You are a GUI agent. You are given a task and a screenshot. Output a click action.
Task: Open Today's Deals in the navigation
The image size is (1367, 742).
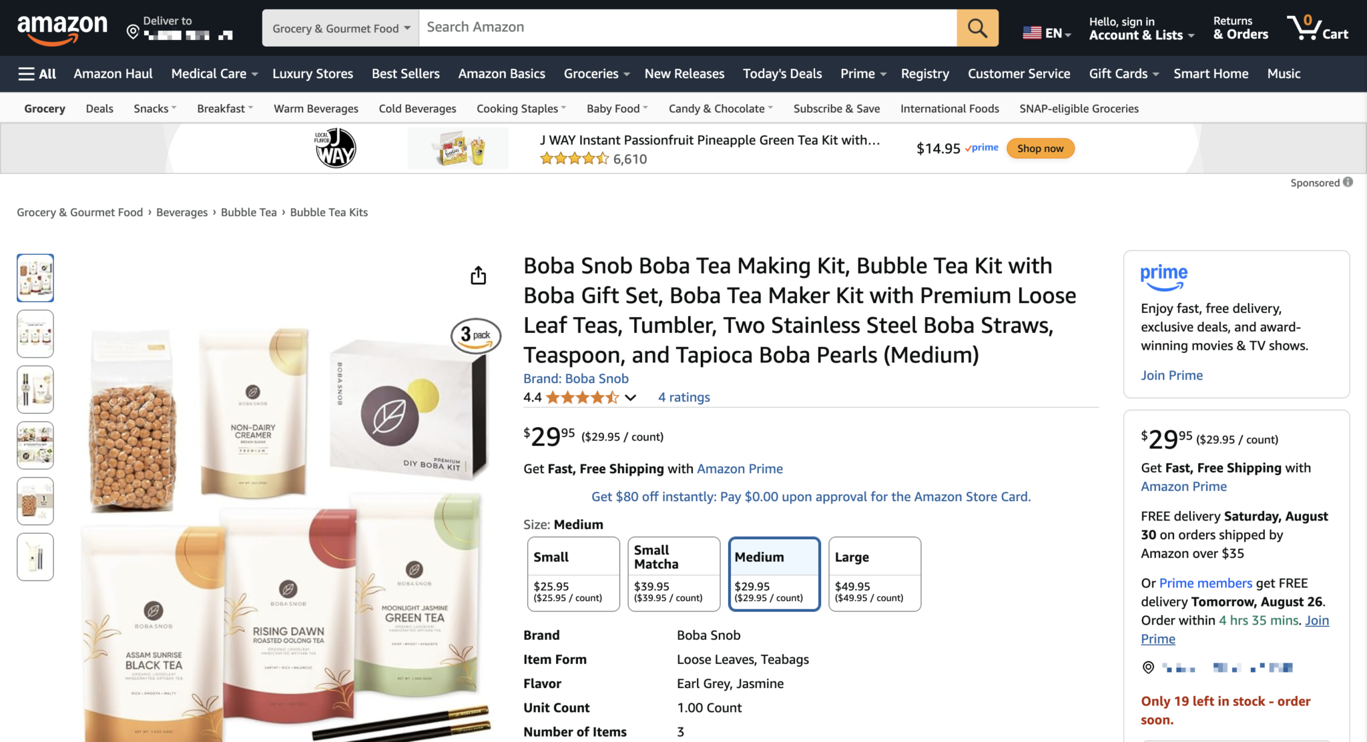tap(782, 73)
